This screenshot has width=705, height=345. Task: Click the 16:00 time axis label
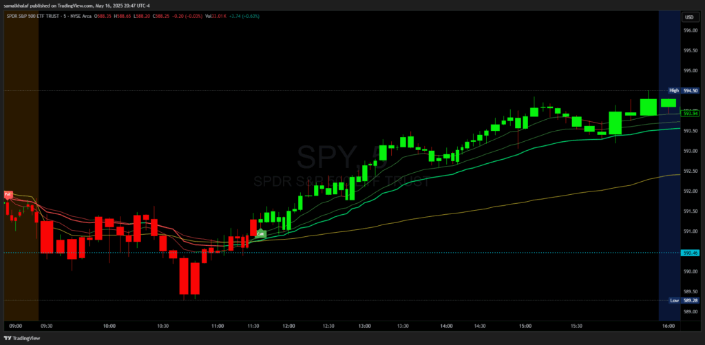[x=669, y=326]
